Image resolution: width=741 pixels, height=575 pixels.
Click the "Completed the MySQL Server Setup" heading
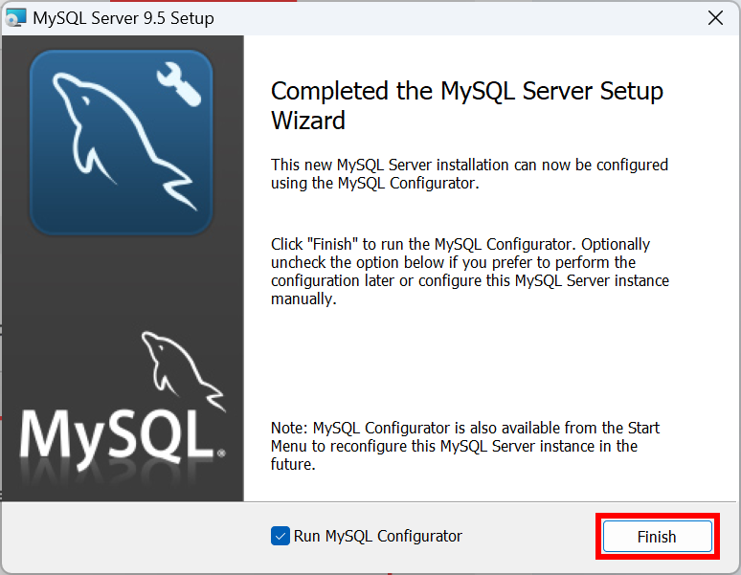click(467, 91)
